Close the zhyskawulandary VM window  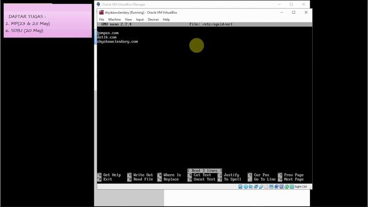[x=306, y=12]
